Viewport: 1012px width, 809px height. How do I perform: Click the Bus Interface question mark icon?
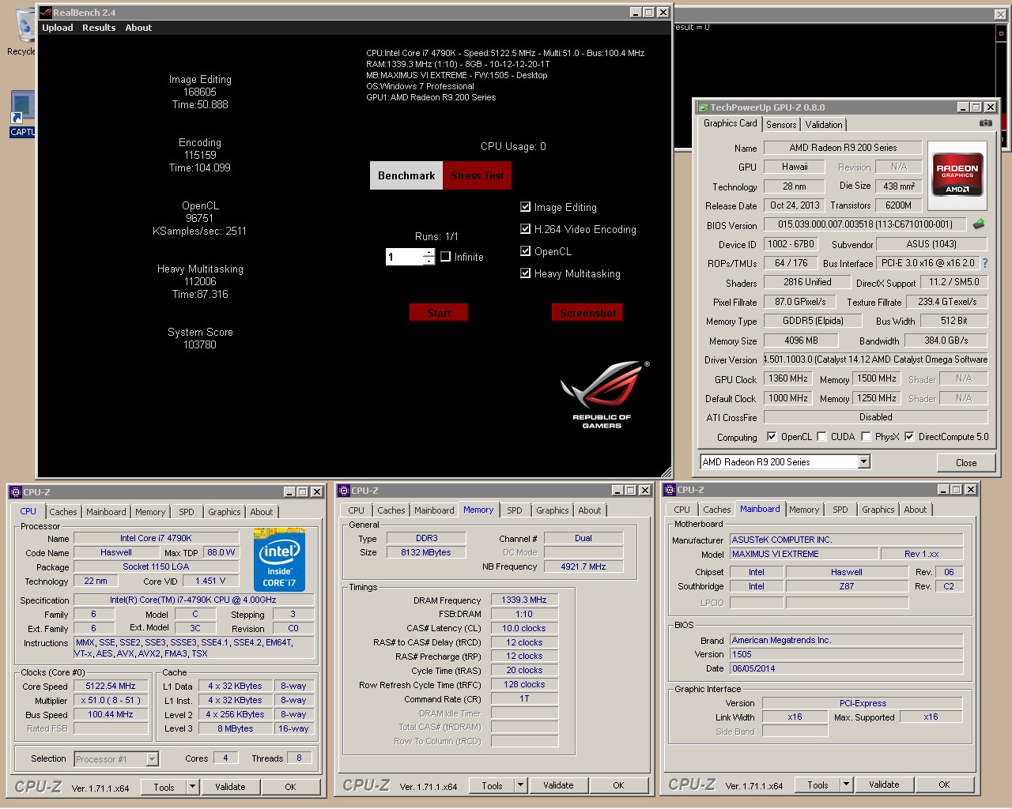985,263
